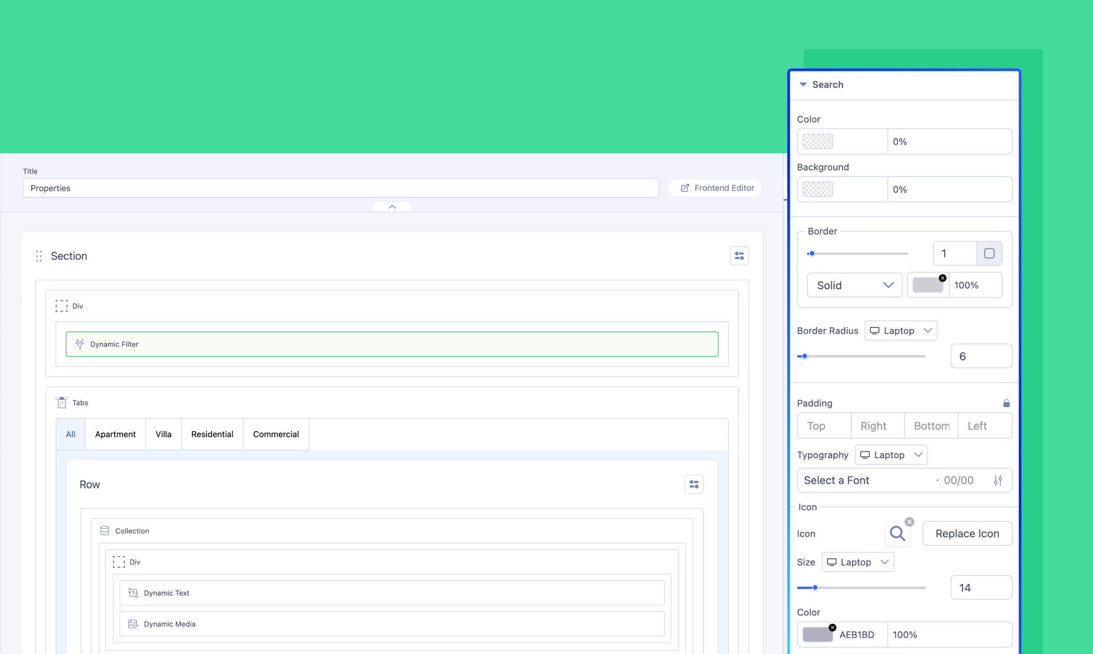The width and height of the screenshot is (1093, 654).
Task: Select the Commercial tab
Action: click(x=276, y=434)
